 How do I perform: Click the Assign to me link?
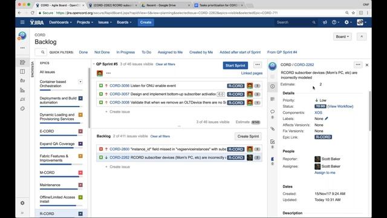[x=325, y=173]
